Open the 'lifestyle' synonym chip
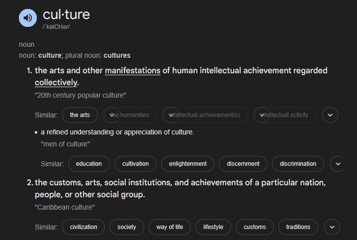 click(213, 227)
